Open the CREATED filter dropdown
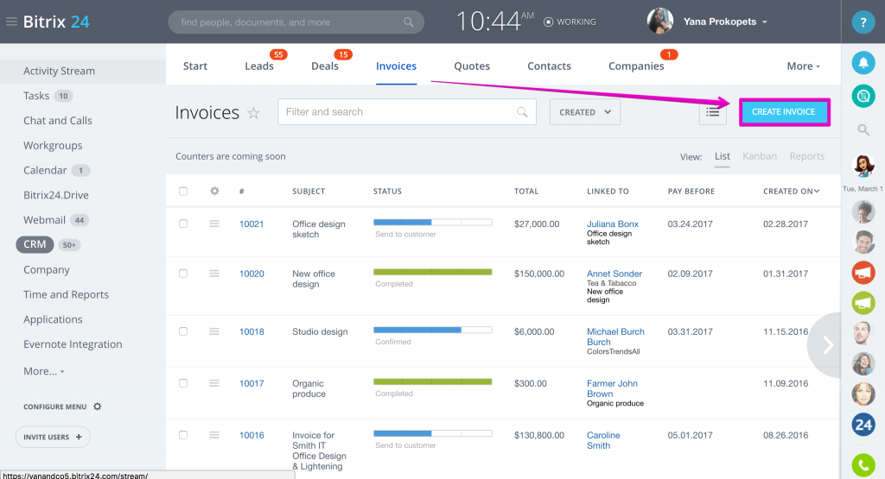Image resolution: width=885 pixels, height=479 pixels. 585,112
